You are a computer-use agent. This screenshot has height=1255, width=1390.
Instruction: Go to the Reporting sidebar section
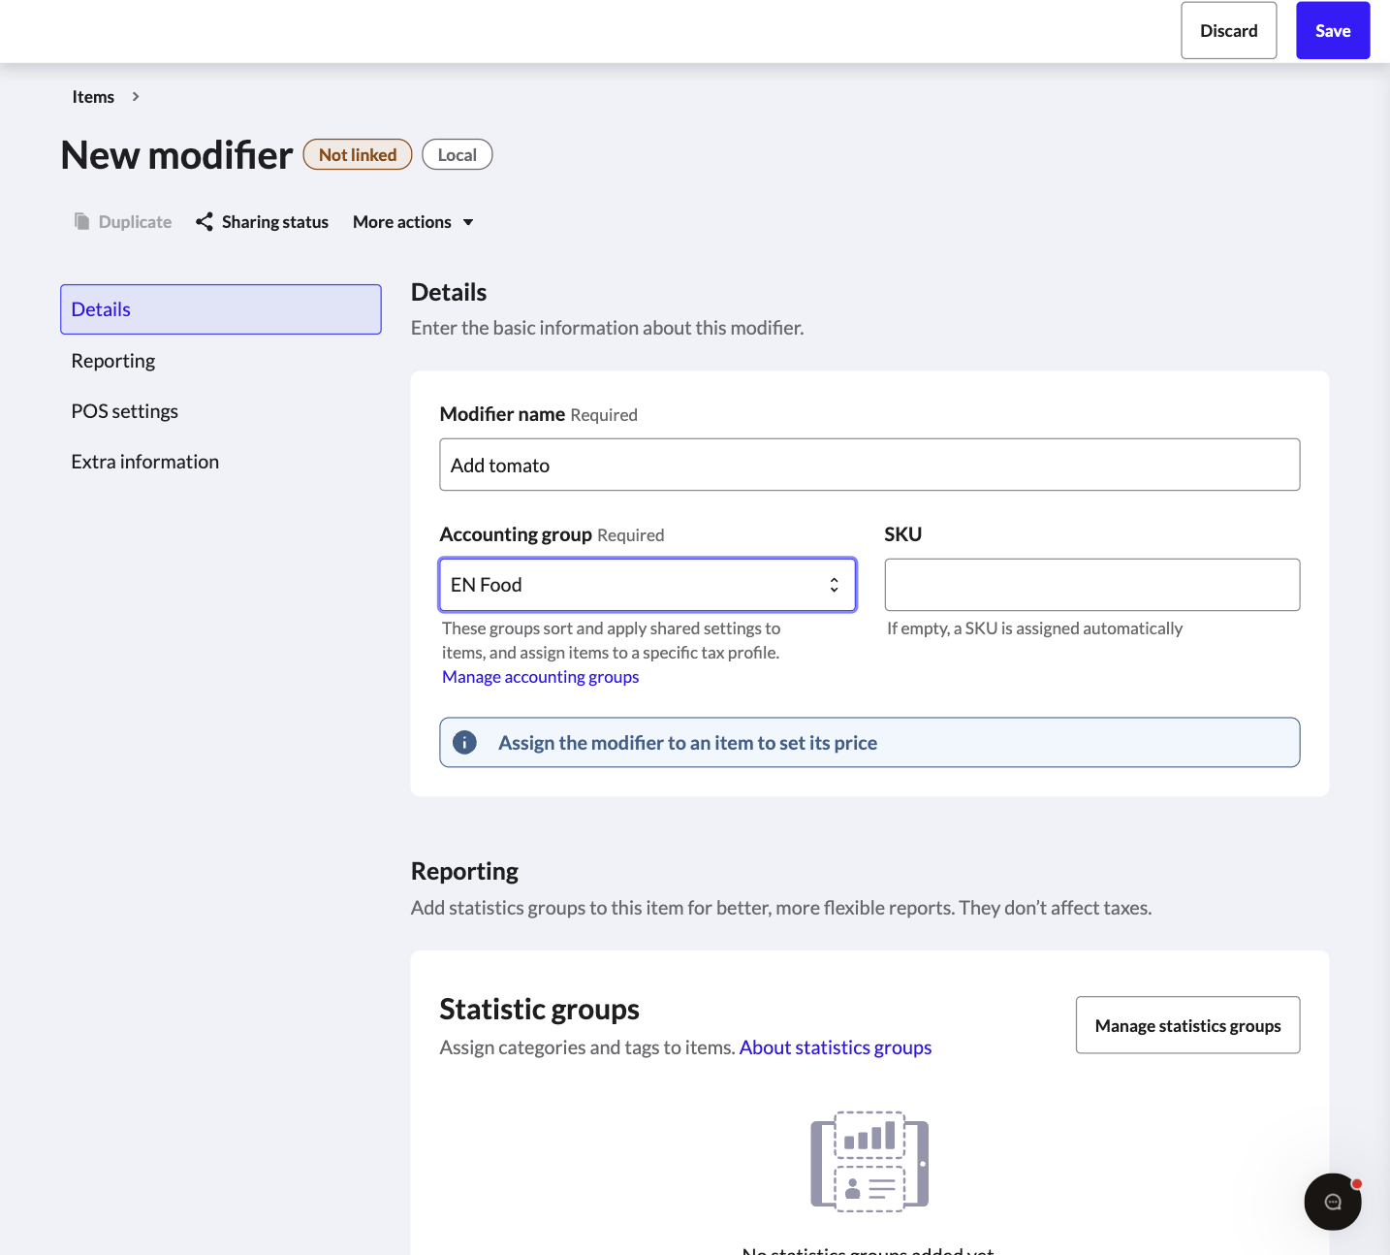coord(113,361)
